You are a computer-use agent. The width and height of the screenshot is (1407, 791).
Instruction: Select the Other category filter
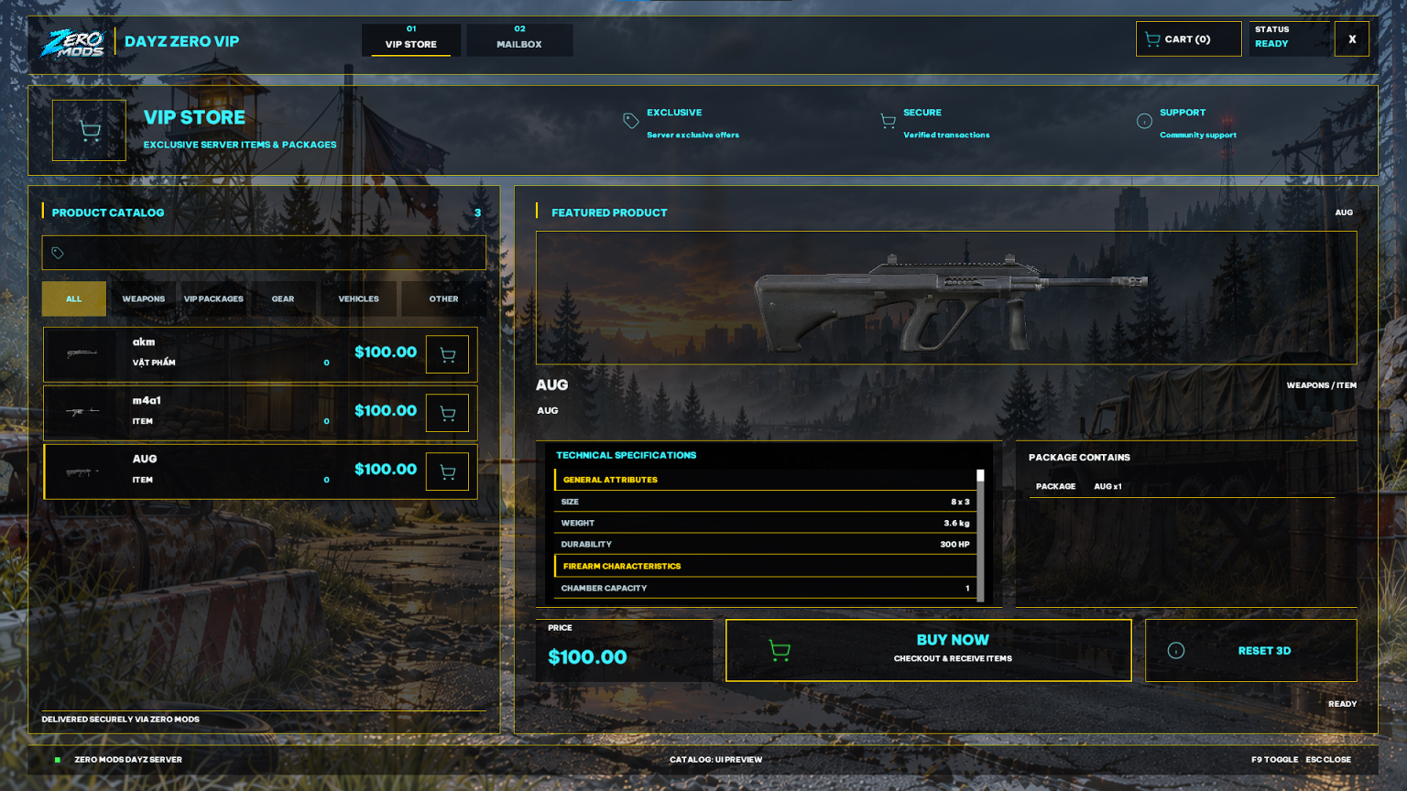click(443, 298)
